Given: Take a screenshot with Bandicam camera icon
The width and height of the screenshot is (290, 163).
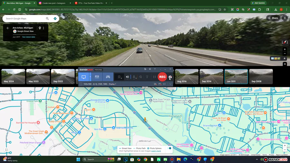Looking at the screenshot, I should pyautogui.click(x=170, y=77).
